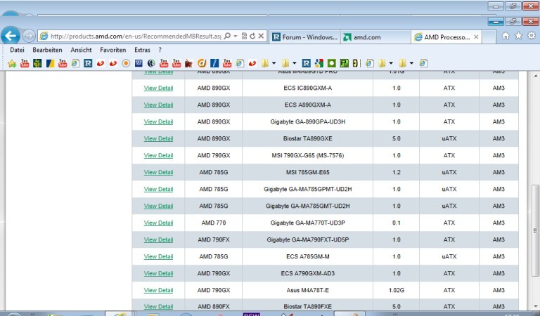The image size is (540, 316).
Task: Open the Extras menu
Action: (x=142, y=50)
